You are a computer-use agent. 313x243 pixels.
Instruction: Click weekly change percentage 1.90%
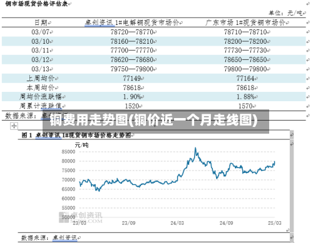pos(132,97)
